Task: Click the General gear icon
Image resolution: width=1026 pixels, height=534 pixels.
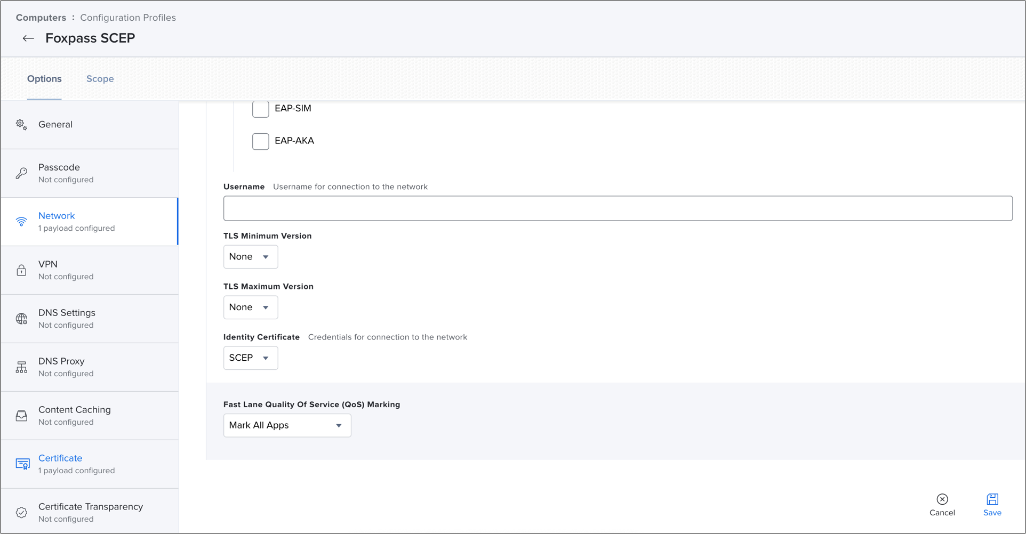Action: [x=21, y=125]
